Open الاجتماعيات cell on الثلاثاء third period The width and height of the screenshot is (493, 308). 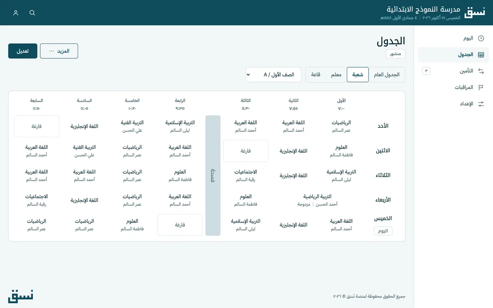[x=246, y=175]
